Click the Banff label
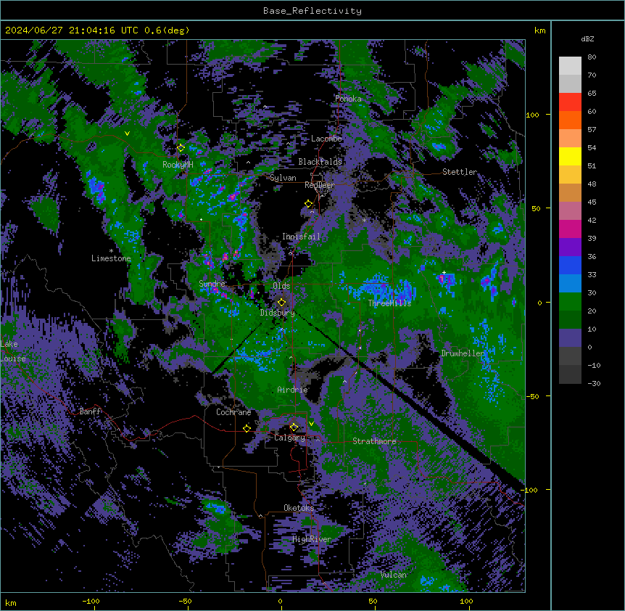This screenshot has height=611, width=625. pos(91,411)
